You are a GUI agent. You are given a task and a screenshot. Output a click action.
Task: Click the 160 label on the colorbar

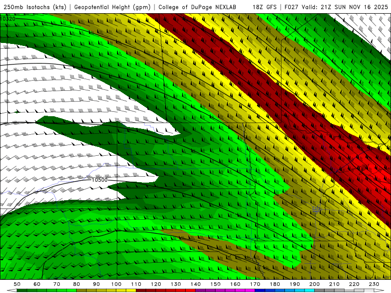point(235,284)
